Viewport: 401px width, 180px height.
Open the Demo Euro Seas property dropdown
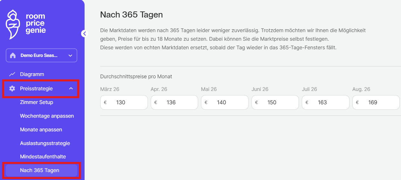41,55
